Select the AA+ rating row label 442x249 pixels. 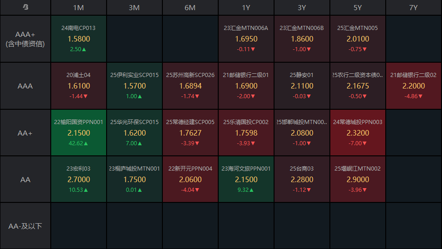coord(25,133)
